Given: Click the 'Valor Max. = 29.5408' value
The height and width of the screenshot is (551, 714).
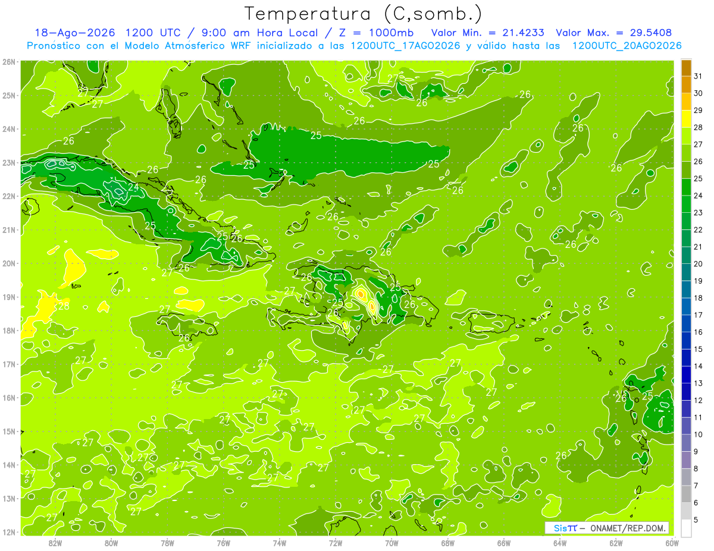Looking at the screenshot, I should (x=614, y=33).
